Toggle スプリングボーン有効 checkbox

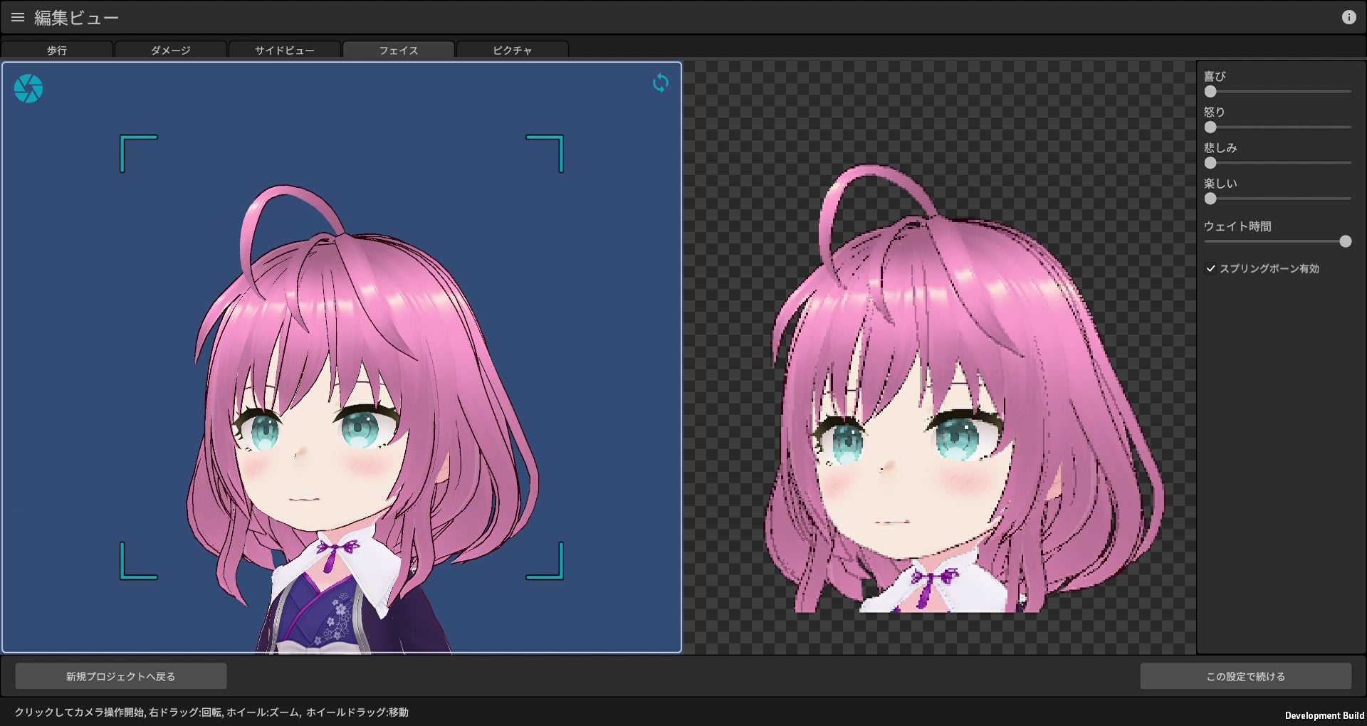1210,268
